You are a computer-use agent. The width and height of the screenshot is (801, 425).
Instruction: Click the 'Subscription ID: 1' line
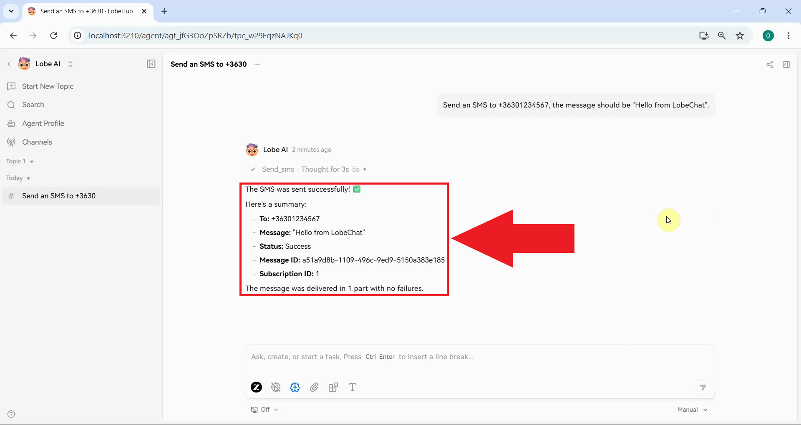(289, 274)
